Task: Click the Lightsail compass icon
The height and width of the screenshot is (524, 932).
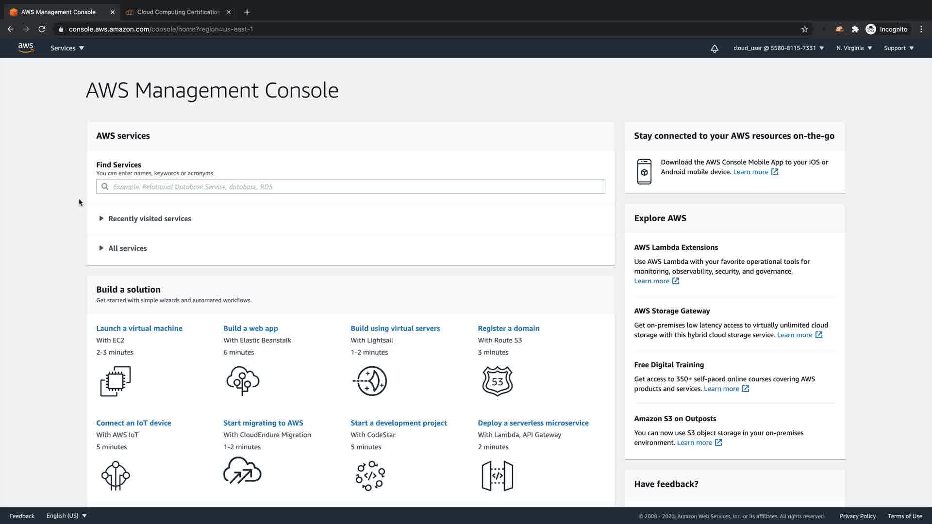Action: point(370,381)
